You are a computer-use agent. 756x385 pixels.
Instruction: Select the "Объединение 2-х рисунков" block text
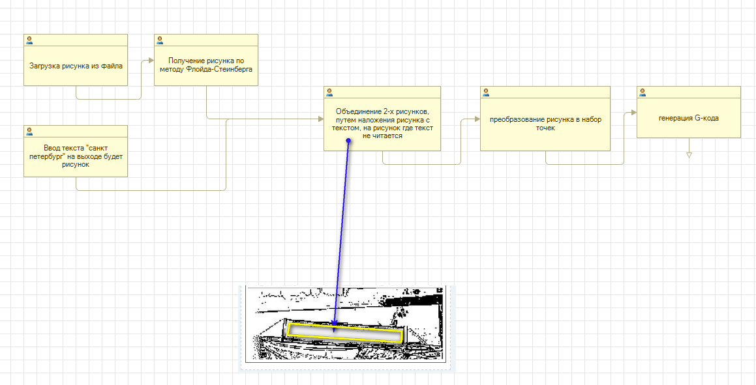[382, 124]
